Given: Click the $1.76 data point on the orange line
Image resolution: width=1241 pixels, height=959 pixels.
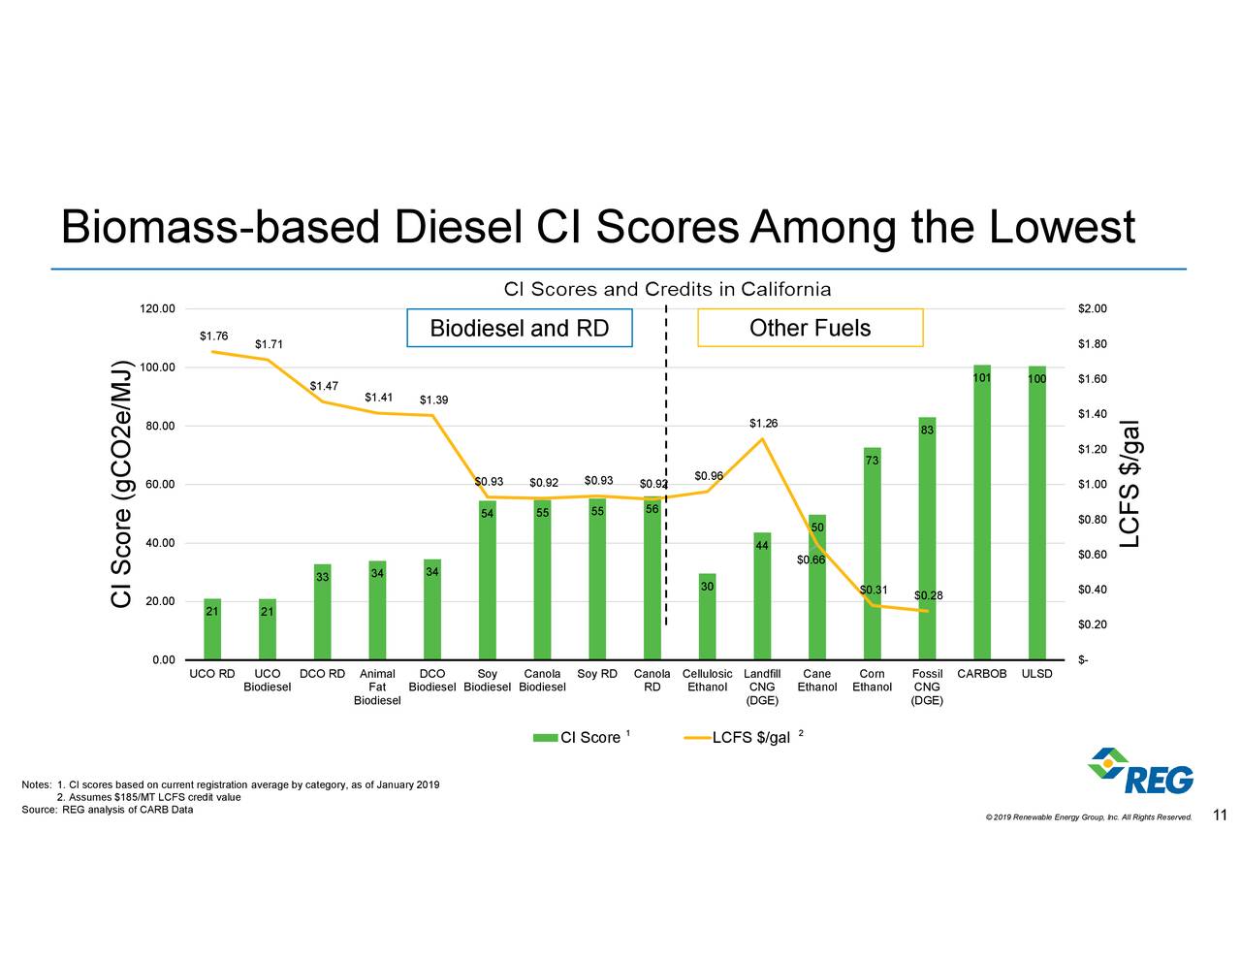Looking at the screenshot, I should (x=213, y=351).
